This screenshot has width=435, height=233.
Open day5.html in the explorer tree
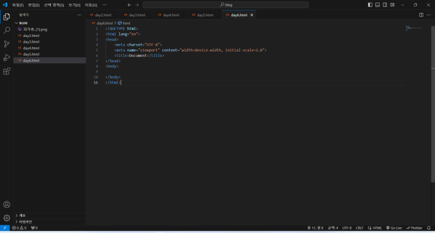[x=50, y=54]
